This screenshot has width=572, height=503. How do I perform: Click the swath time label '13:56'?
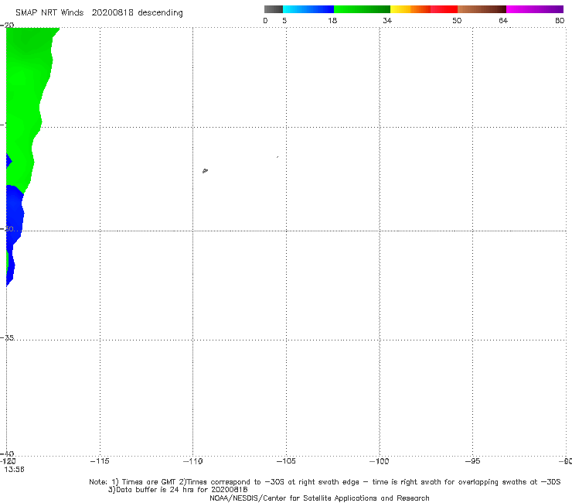click(14, 470)
